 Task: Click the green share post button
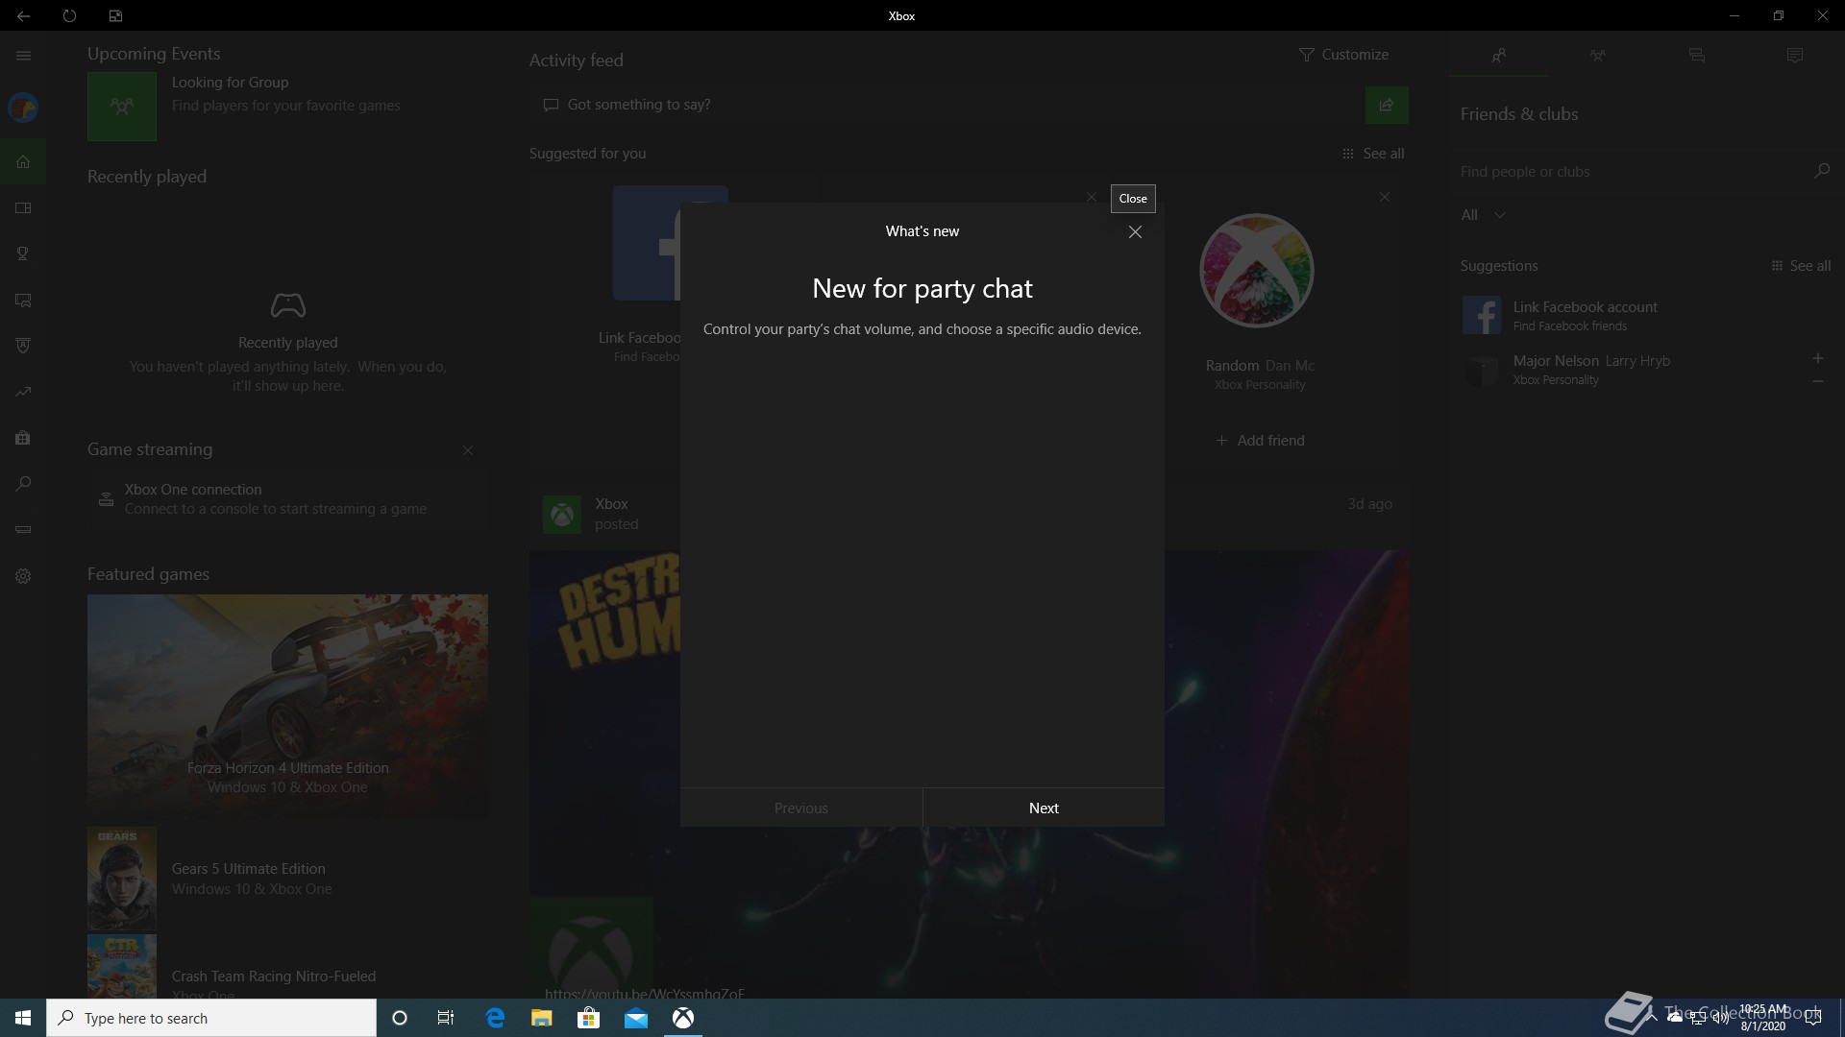(1387, 105)
